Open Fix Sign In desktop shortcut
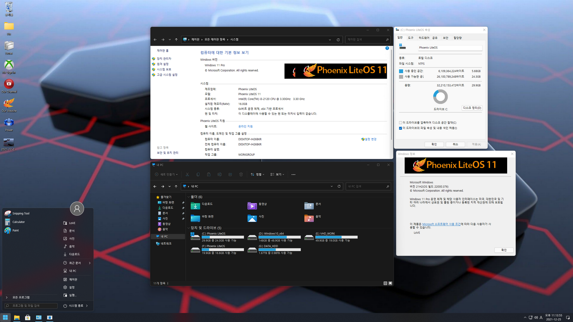This screenshot has width=573, height=322. tap(9, 67)
